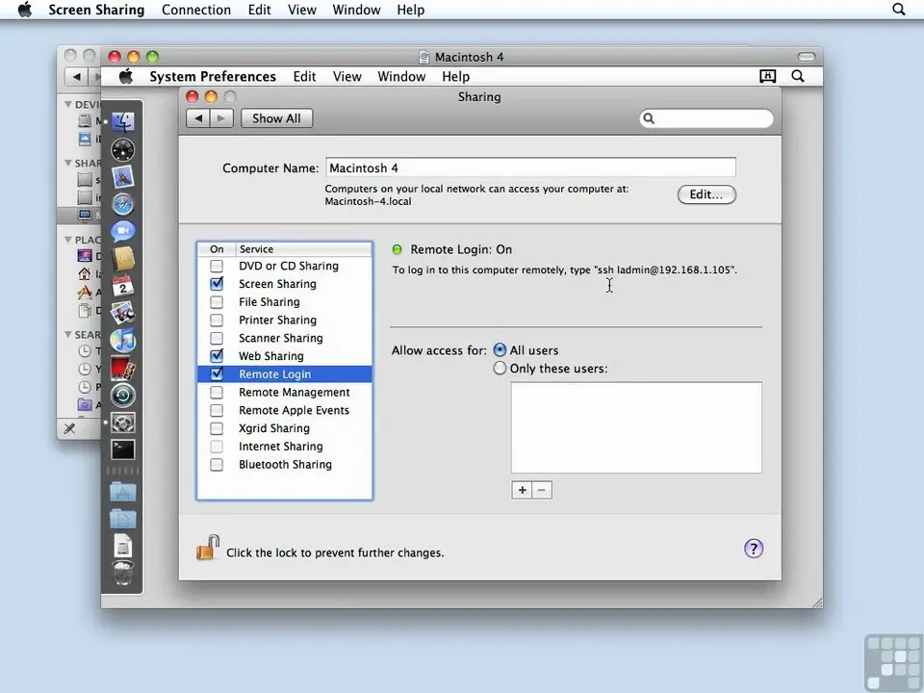This screenshot has width=924, height=693.
Task: Disable the Web Sharing checkbox
Action: point(217,356)
